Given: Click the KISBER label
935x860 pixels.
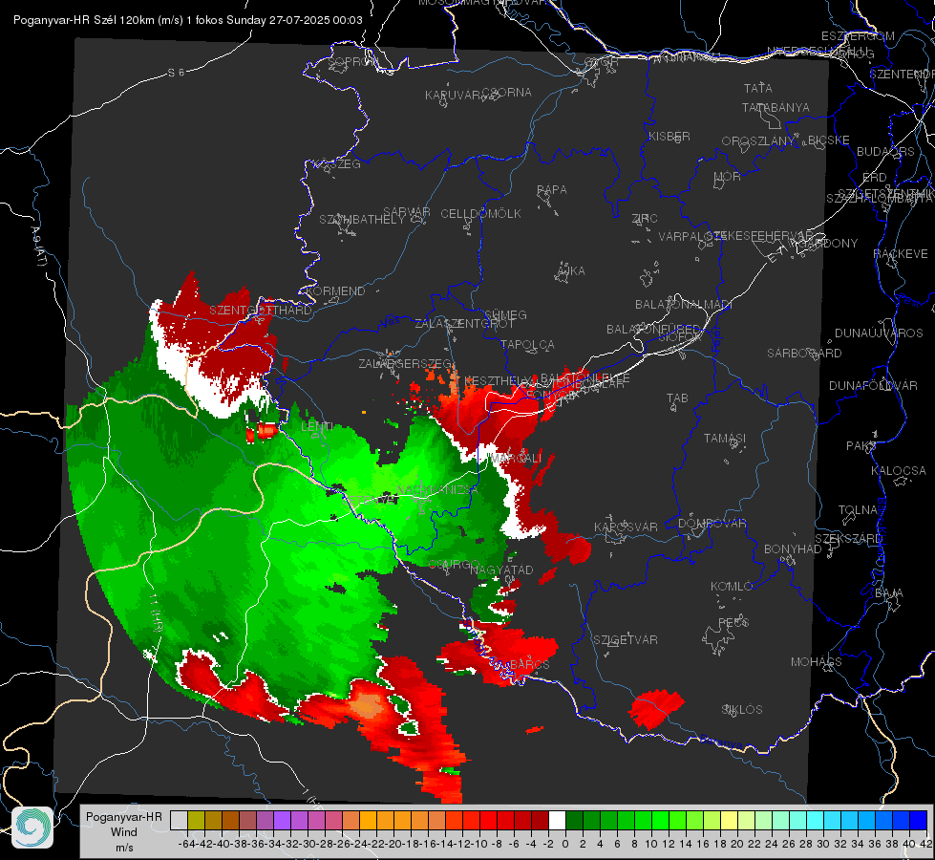Looking at the screenshot, I should coord(669,136).
